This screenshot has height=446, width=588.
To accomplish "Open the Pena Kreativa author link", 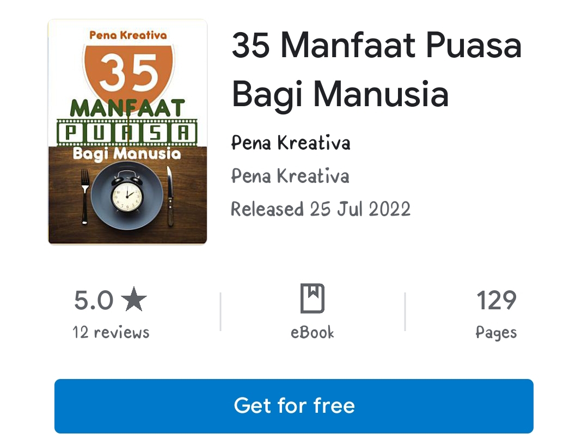I will click(x=291, y=143).
